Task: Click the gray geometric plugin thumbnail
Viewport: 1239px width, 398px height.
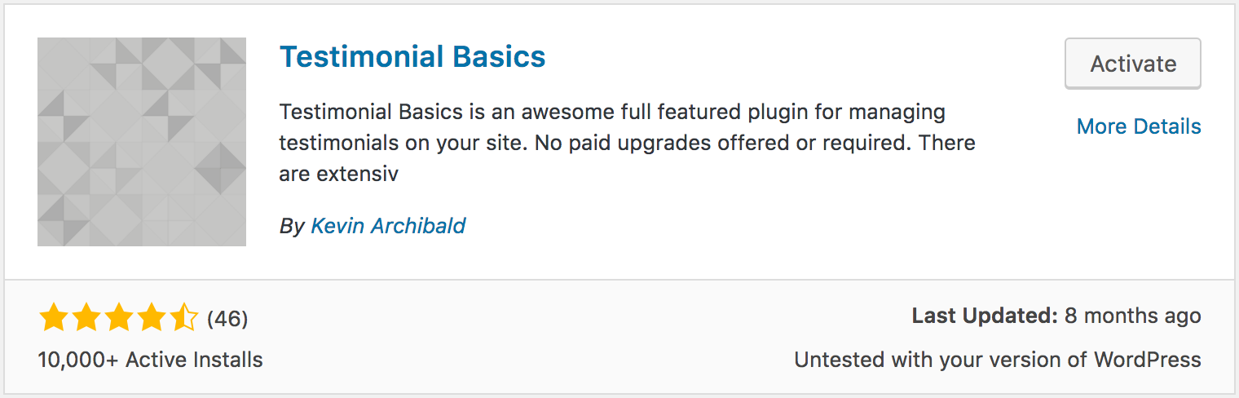Action: (x=142, y=142)
